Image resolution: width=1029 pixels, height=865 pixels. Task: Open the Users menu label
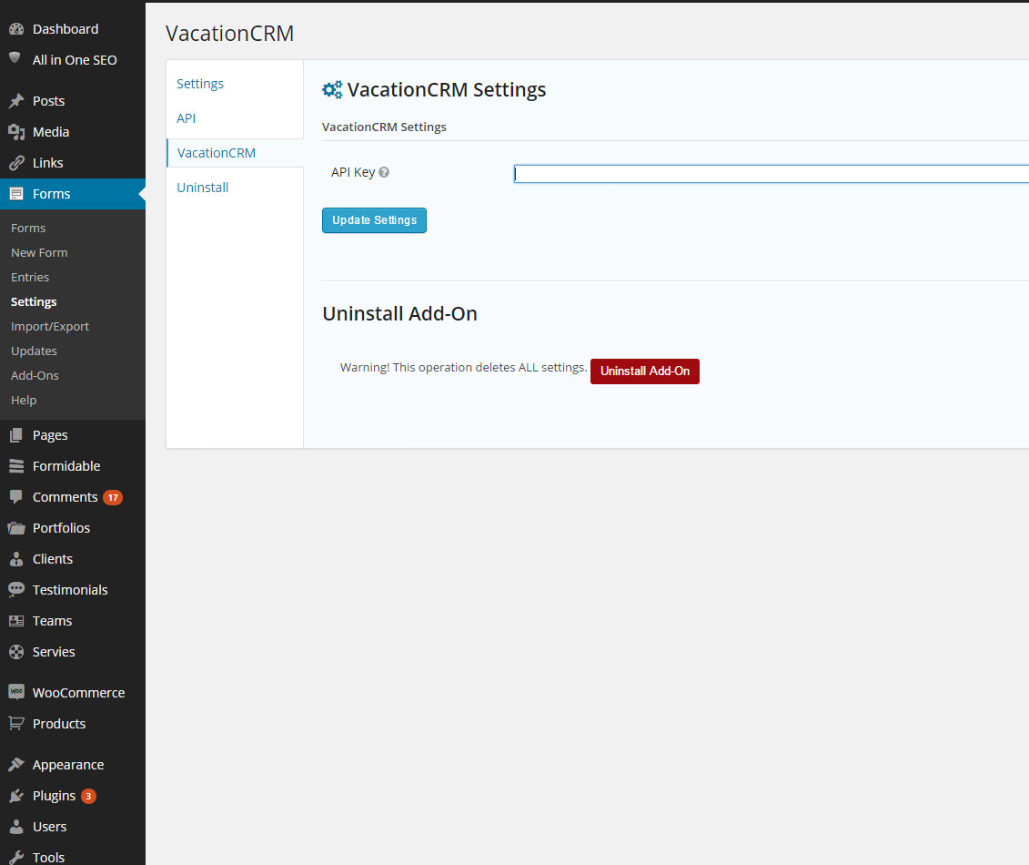point(50,826)
